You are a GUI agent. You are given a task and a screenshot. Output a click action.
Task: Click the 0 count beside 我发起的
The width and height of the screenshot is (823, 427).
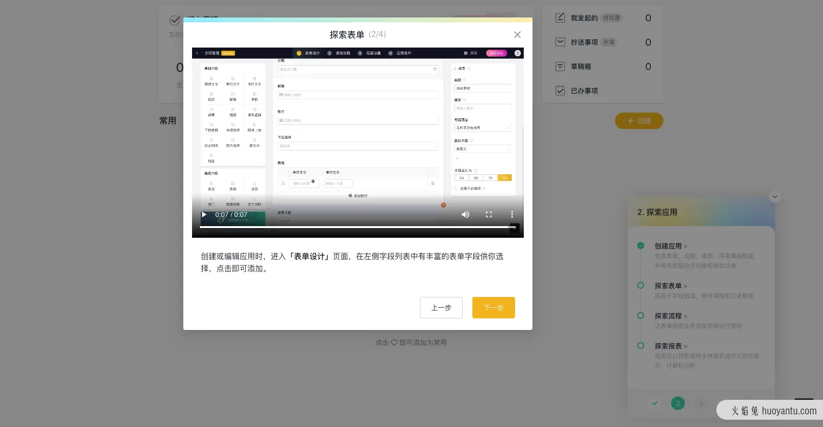[x=648, y=18]
